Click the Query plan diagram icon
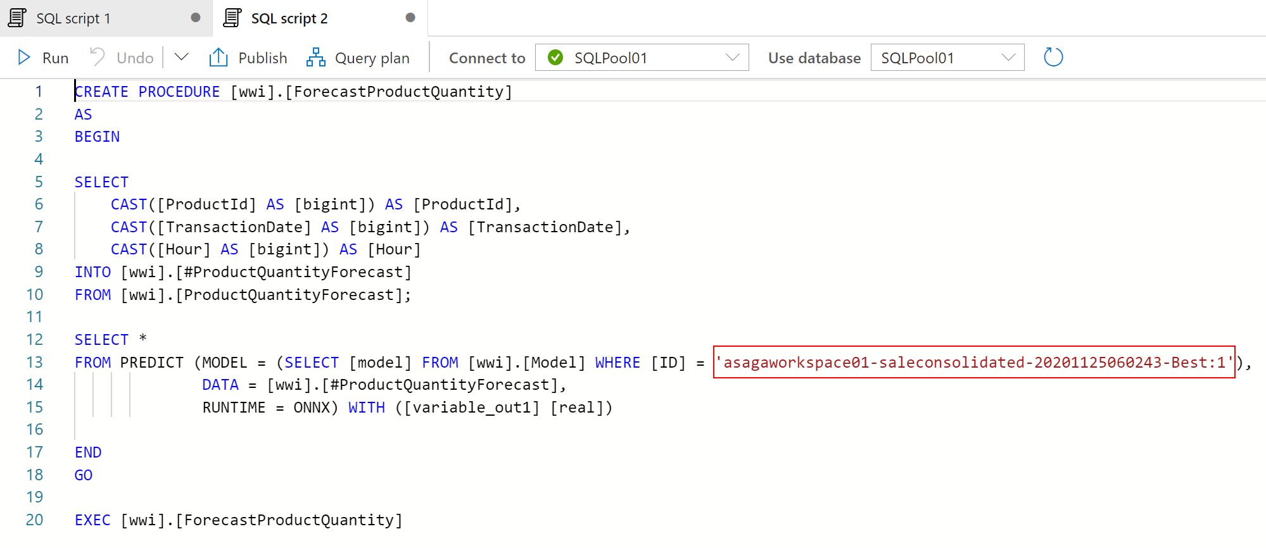The height and width of the screenshot is (548, 1266). pos(315,57)
